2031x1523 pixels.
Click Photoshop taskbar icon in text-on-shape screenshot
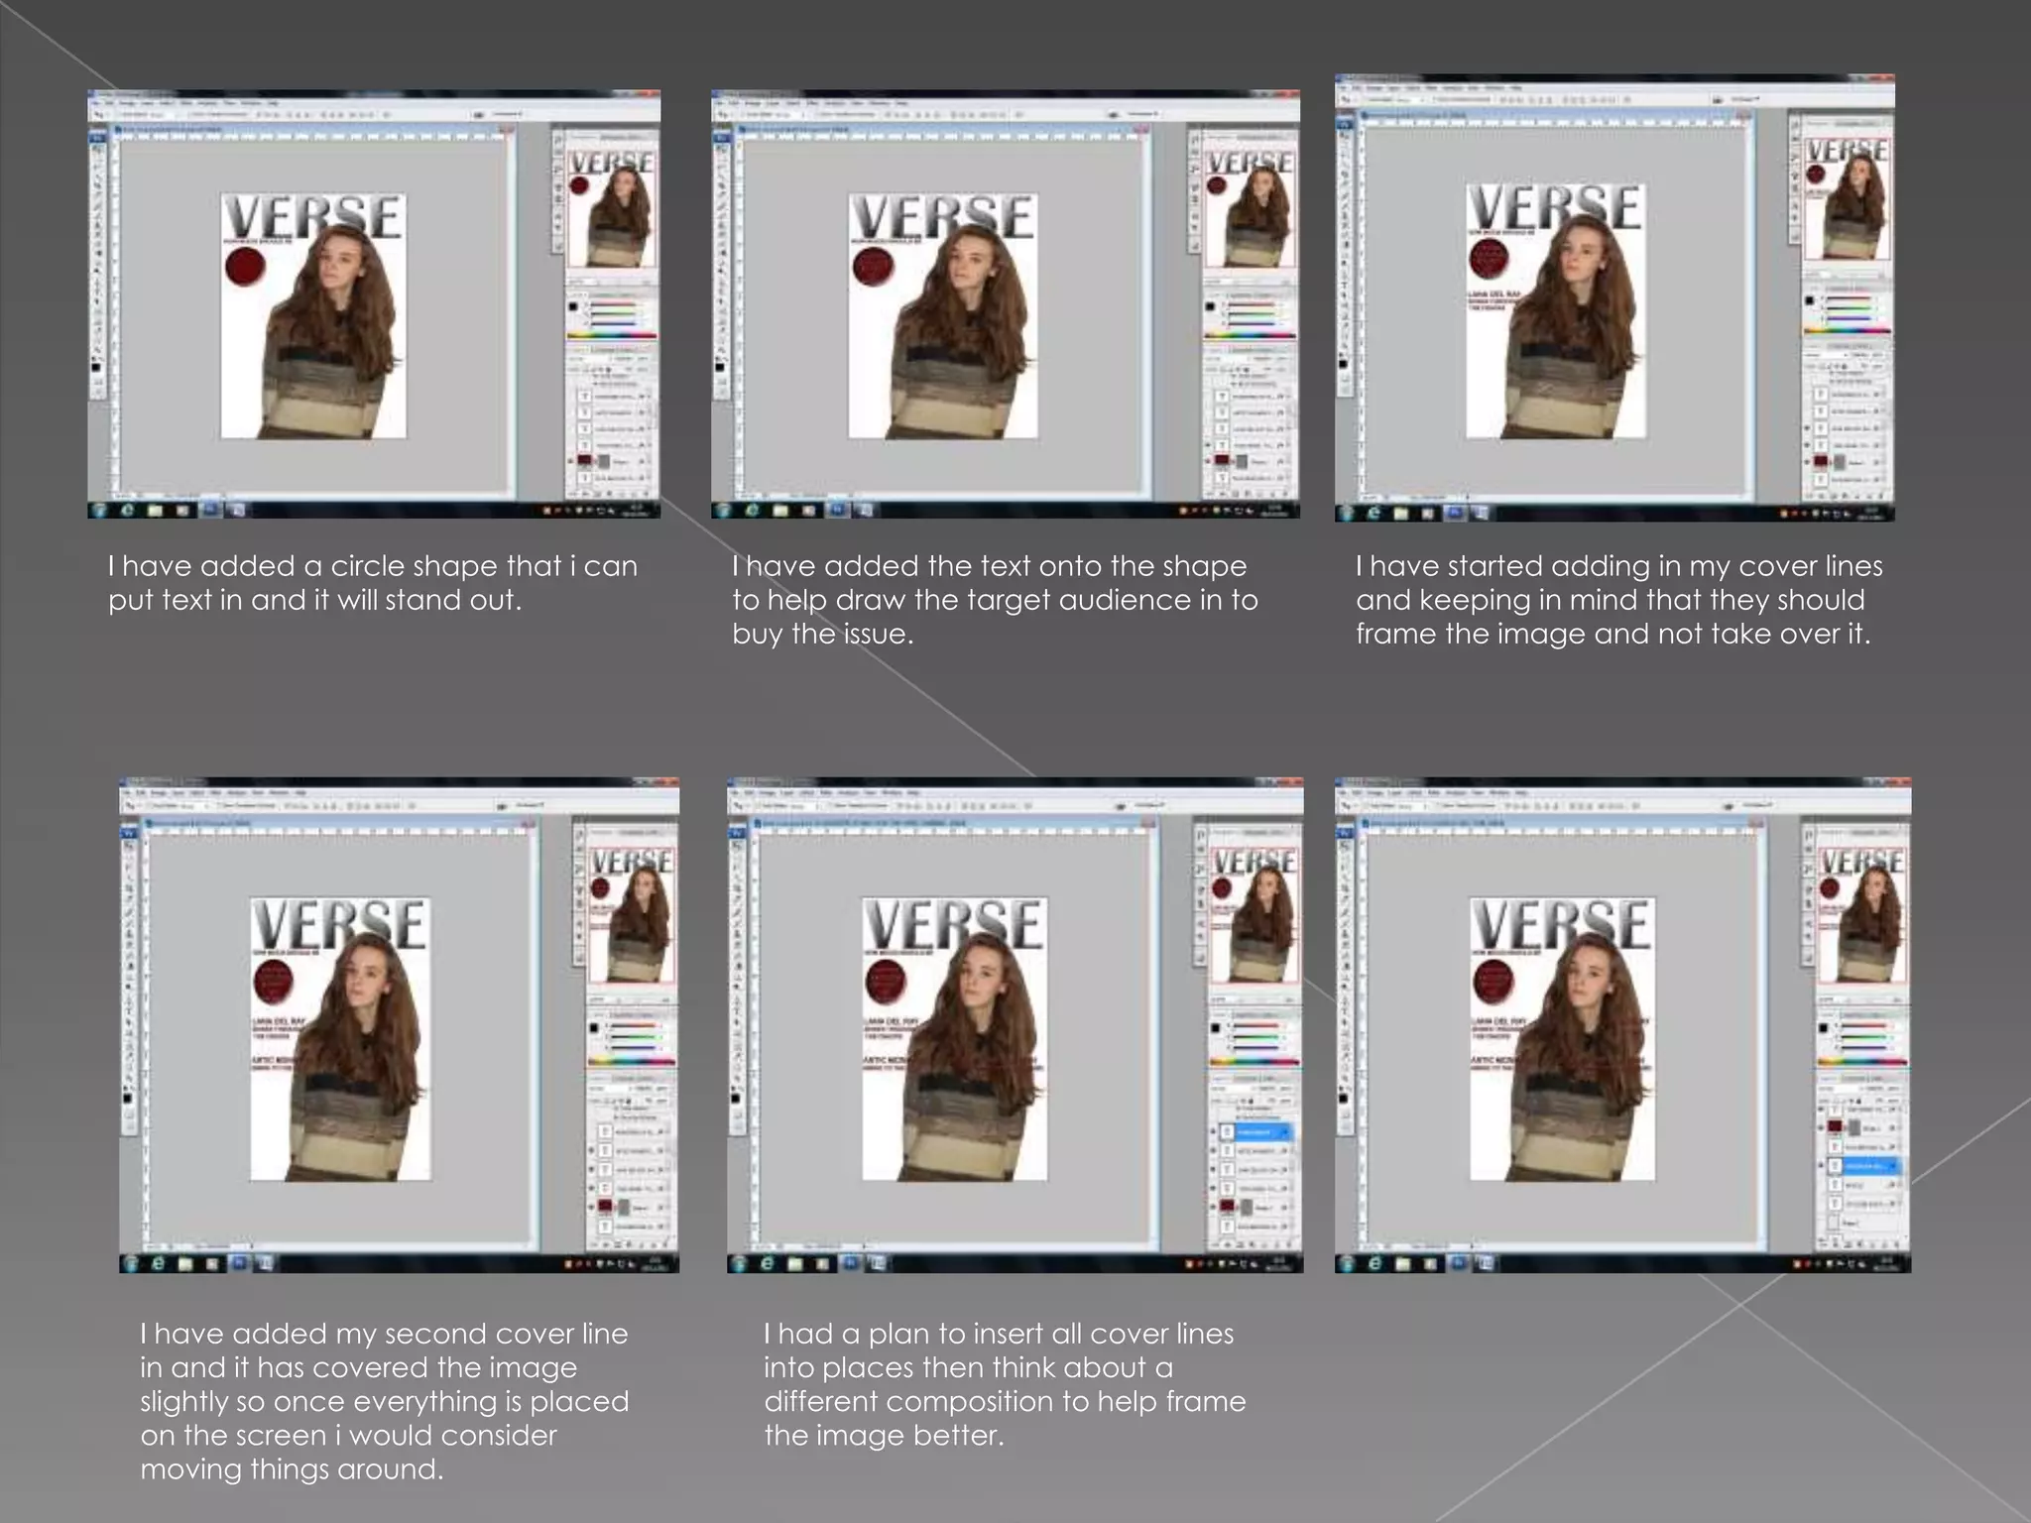pyautogui.click(x=836, y=510)
